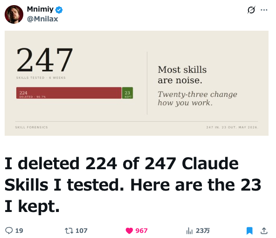The image size is (276, 238).
Task: Click the 967 likes count
Action: click(x=141, y=231)
